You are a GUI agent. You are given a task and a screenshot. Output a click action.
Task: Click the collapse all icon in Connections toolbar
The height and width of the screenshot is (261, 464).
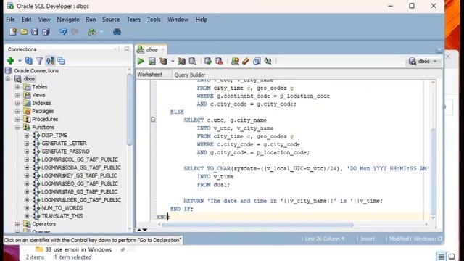tap(61, 61)
